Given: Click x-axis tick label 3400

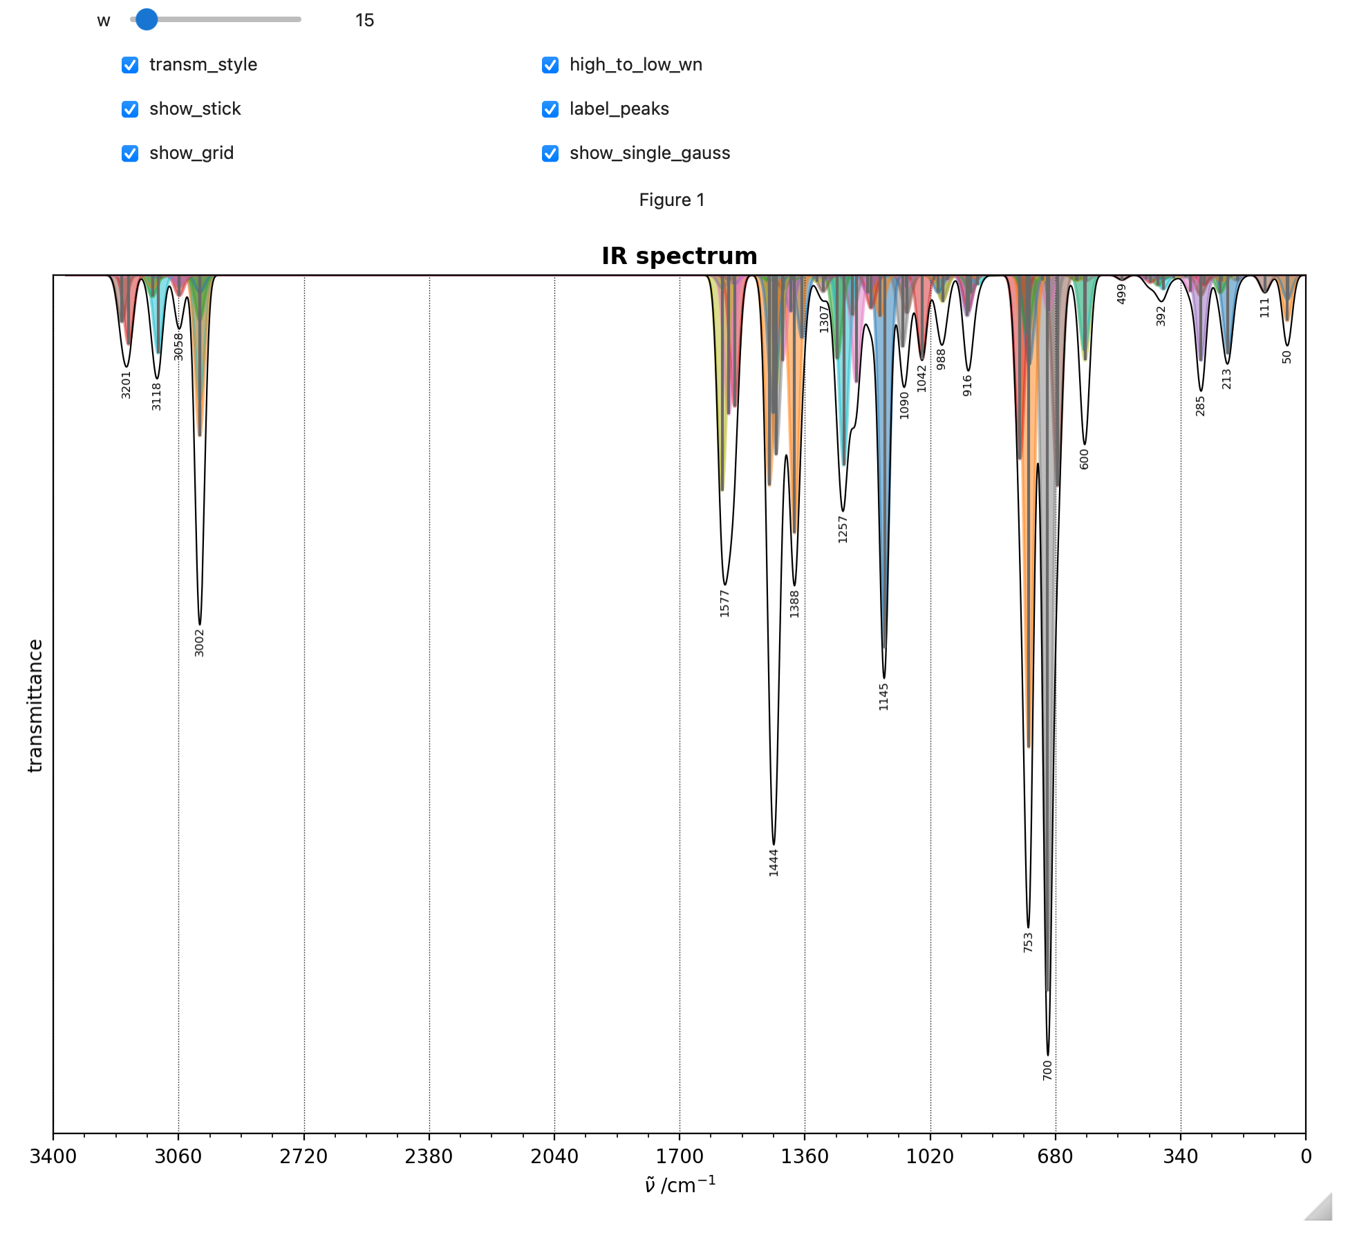Looking at the screenshot, I should [53, 1156].
